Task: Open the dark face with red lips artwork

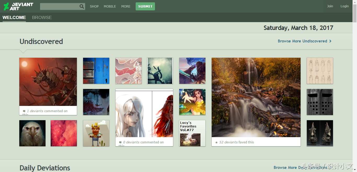Action: 96,102
